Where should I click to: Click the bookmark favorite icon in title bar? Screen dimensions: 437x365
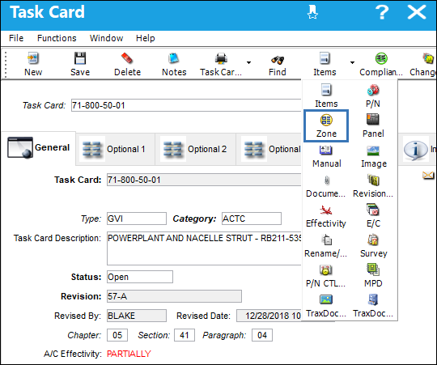coord(312,12)
